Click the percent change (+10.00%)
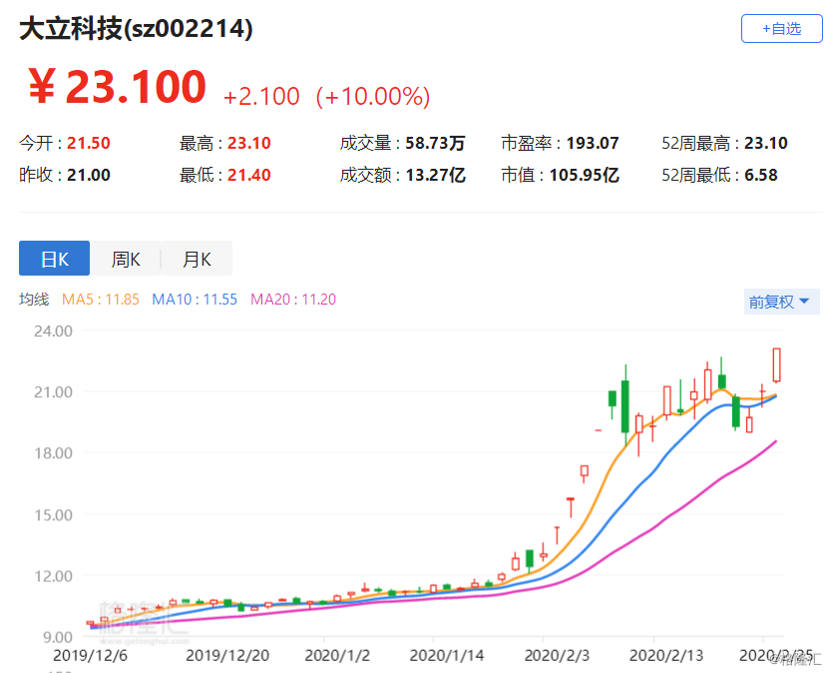829x673 pixels. tap(373, 97)
